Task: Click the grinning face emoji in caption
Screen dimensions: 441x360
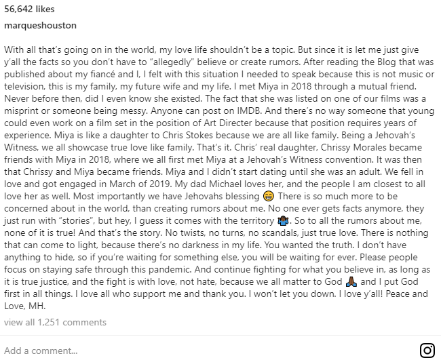Action: coord(268,196)
